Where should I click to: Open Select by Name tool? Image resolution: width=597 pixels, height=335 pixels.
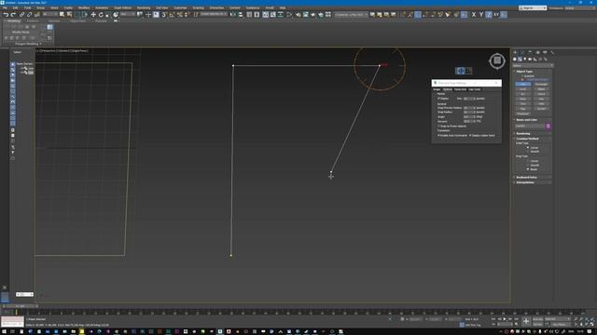69,15
